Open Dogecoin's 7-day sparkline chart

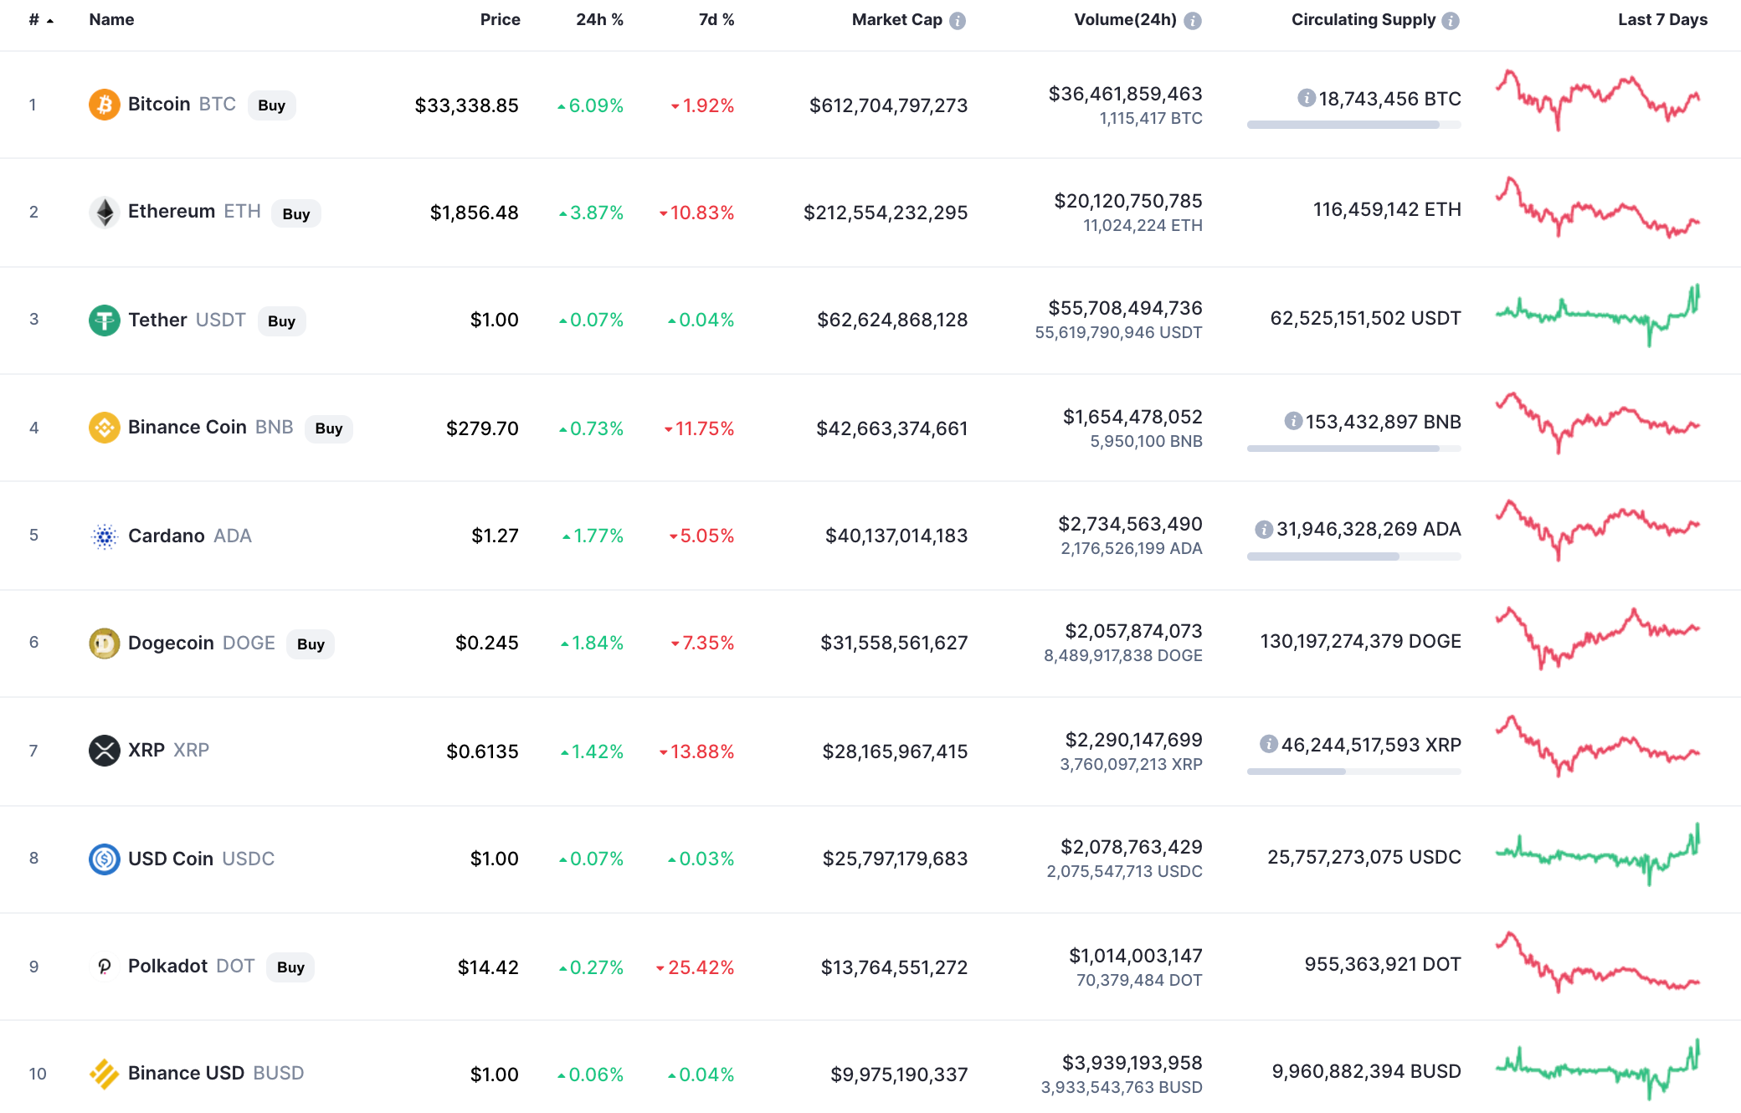(x=1598, y=638)
